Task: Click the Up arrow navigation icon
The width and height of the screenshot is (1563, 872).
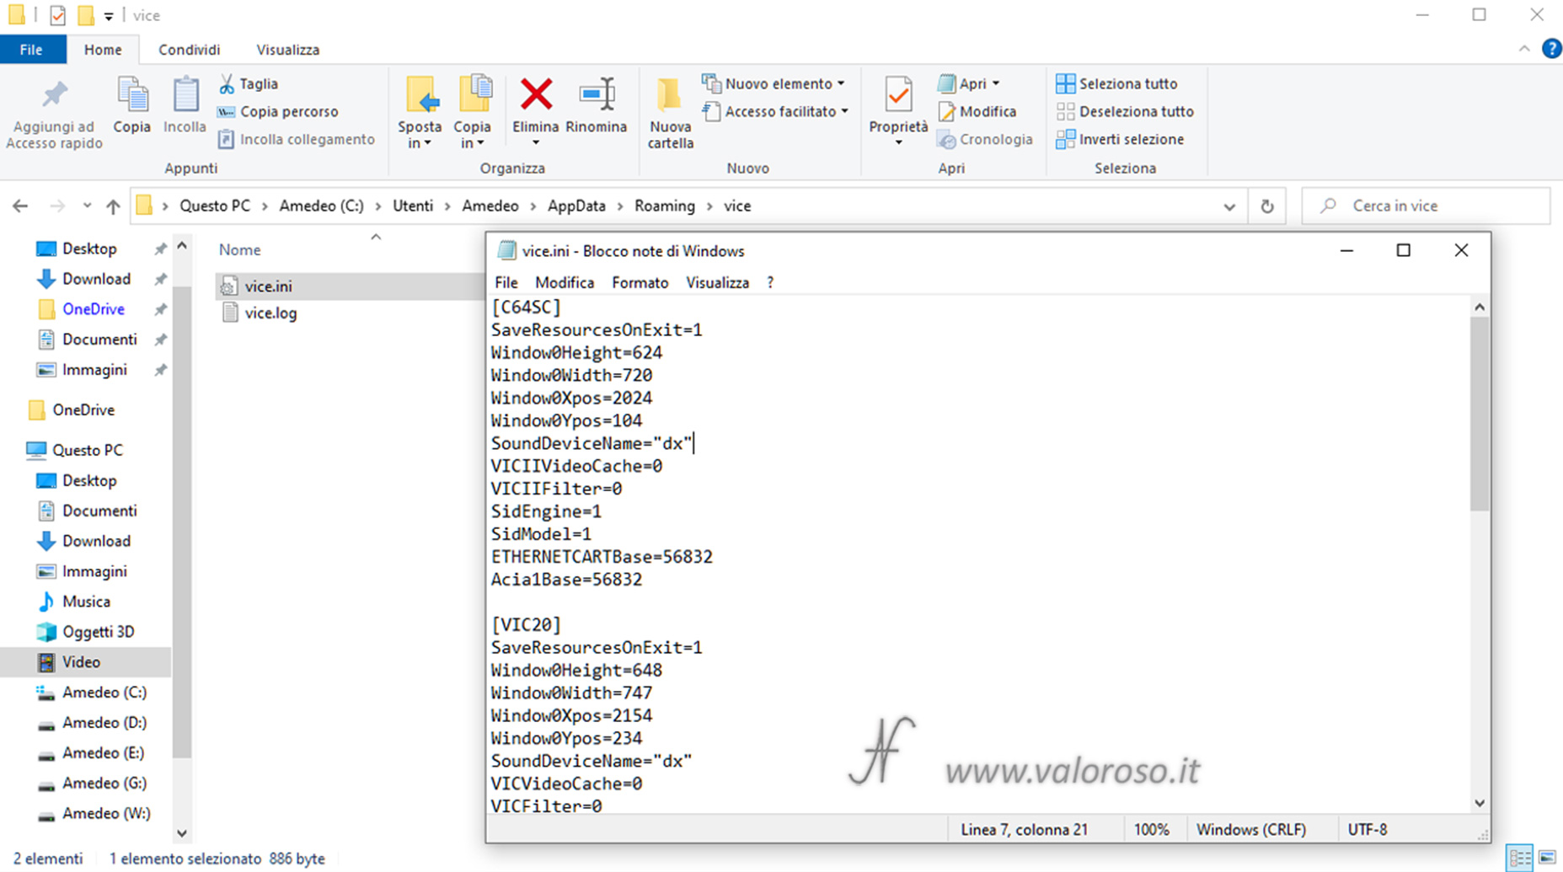Action: 113,206
